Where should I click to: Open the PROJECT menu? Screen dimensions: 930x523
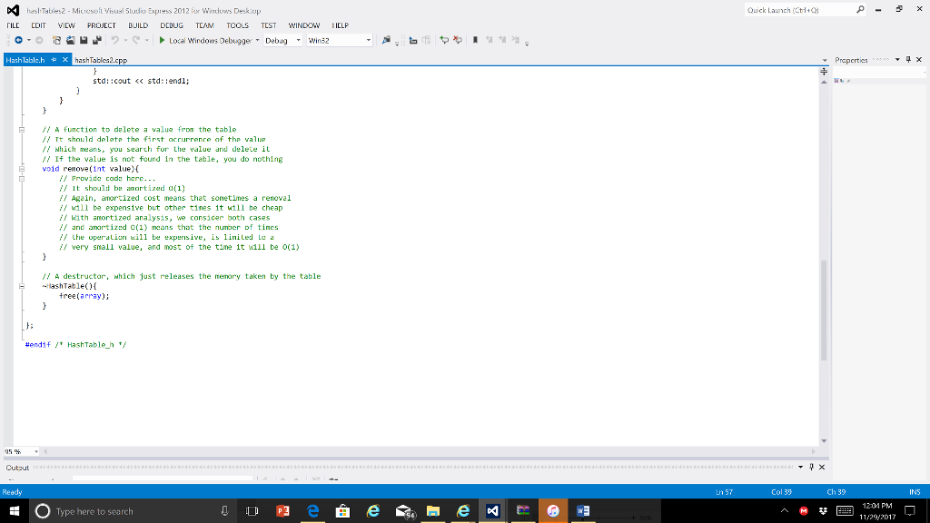102,25
